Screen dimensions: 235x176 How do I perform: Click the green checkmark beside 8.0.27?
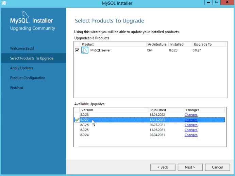pyautogui.click(x=77, y=120)
